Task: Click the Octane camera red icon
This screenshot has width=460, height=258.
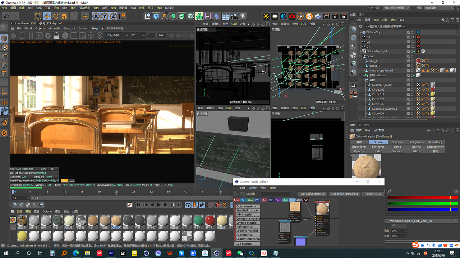Action: tap(292, 16)
